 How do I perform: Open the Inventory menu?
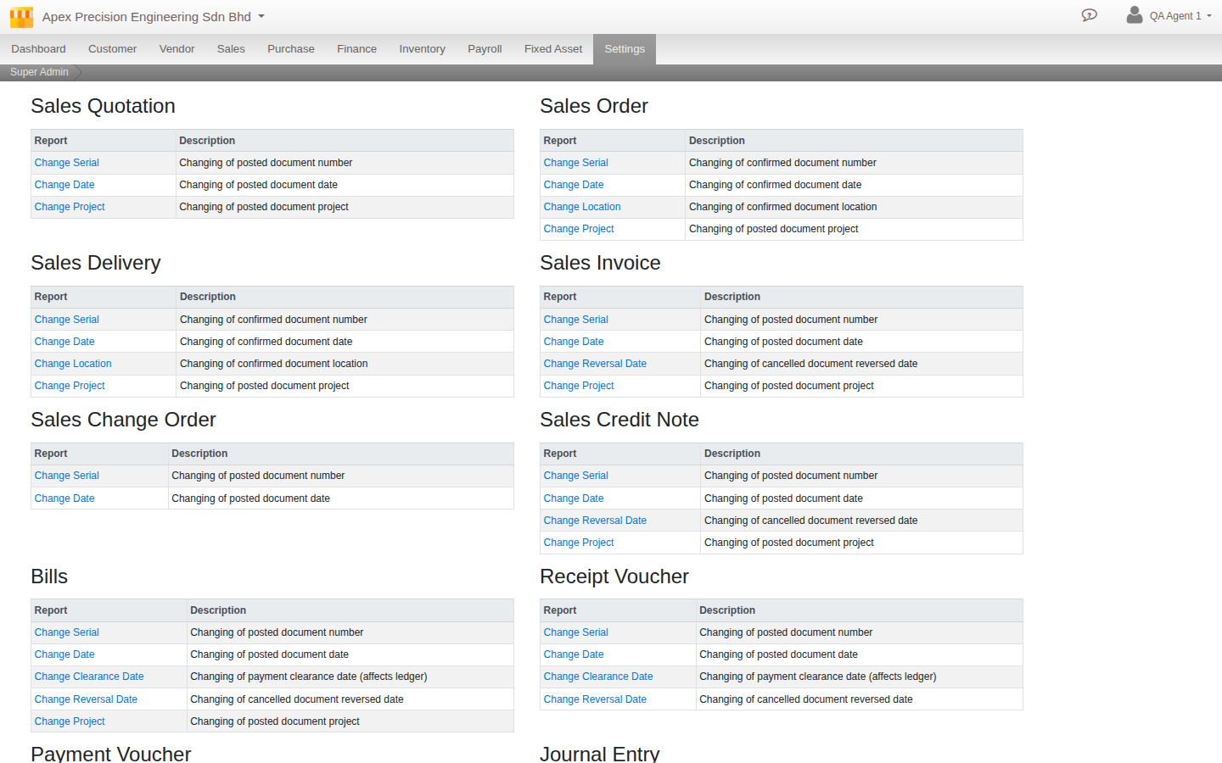pos(422,49)
